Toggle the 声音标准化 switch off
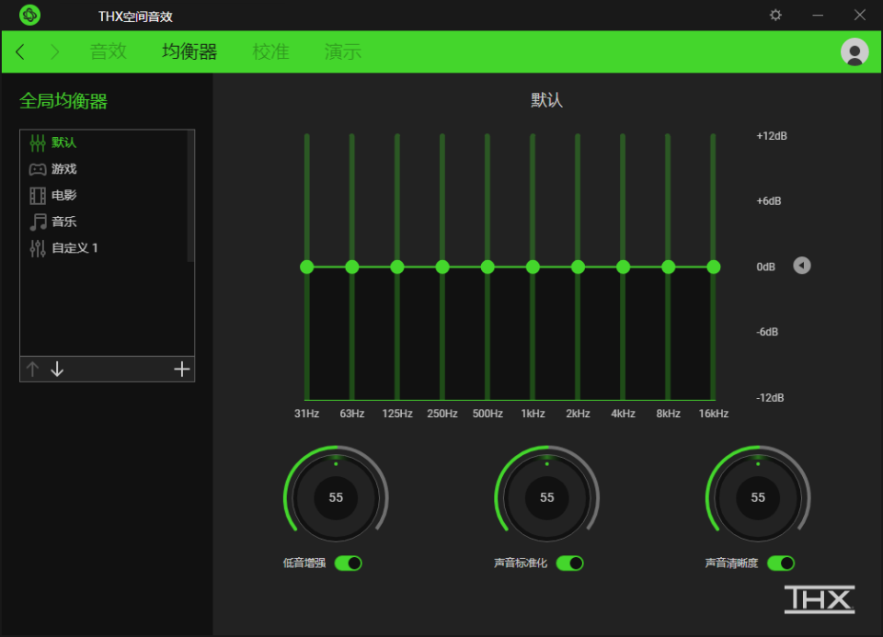This screenshot has width=883, height=637. pos(570,563)
